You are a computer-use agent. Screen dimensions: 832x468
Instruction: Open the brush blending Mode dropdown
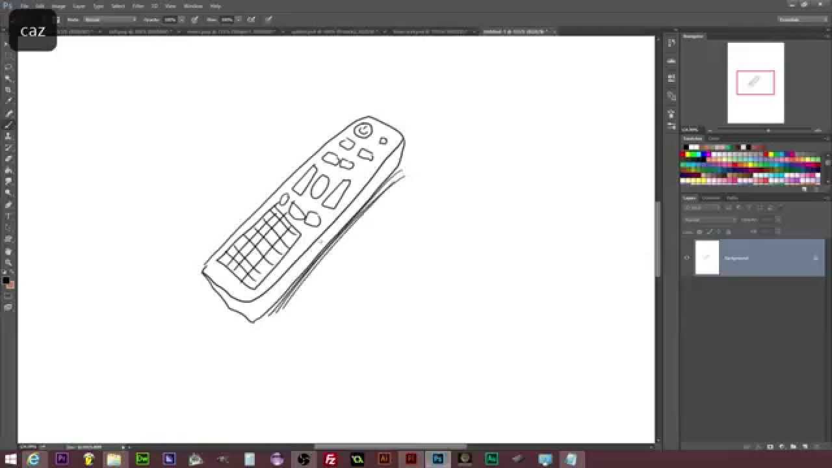(x=110, y=19)
